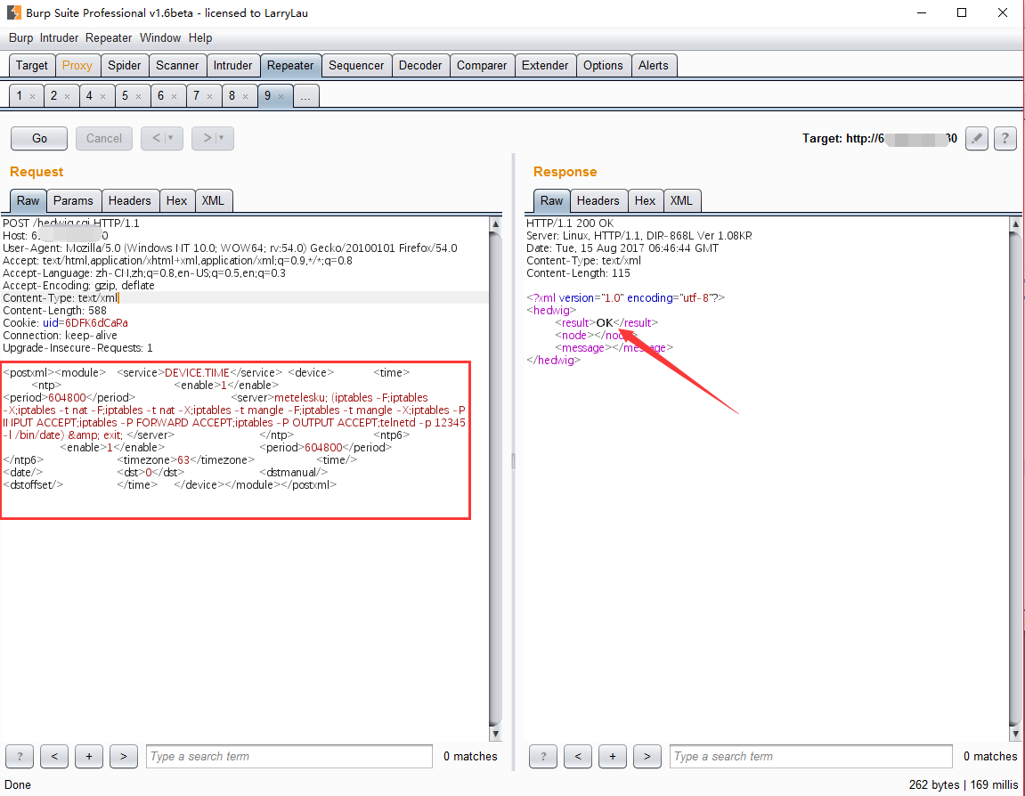Open the help question mark near Target
The image size is (1025, 796).
coord(1005,139)
